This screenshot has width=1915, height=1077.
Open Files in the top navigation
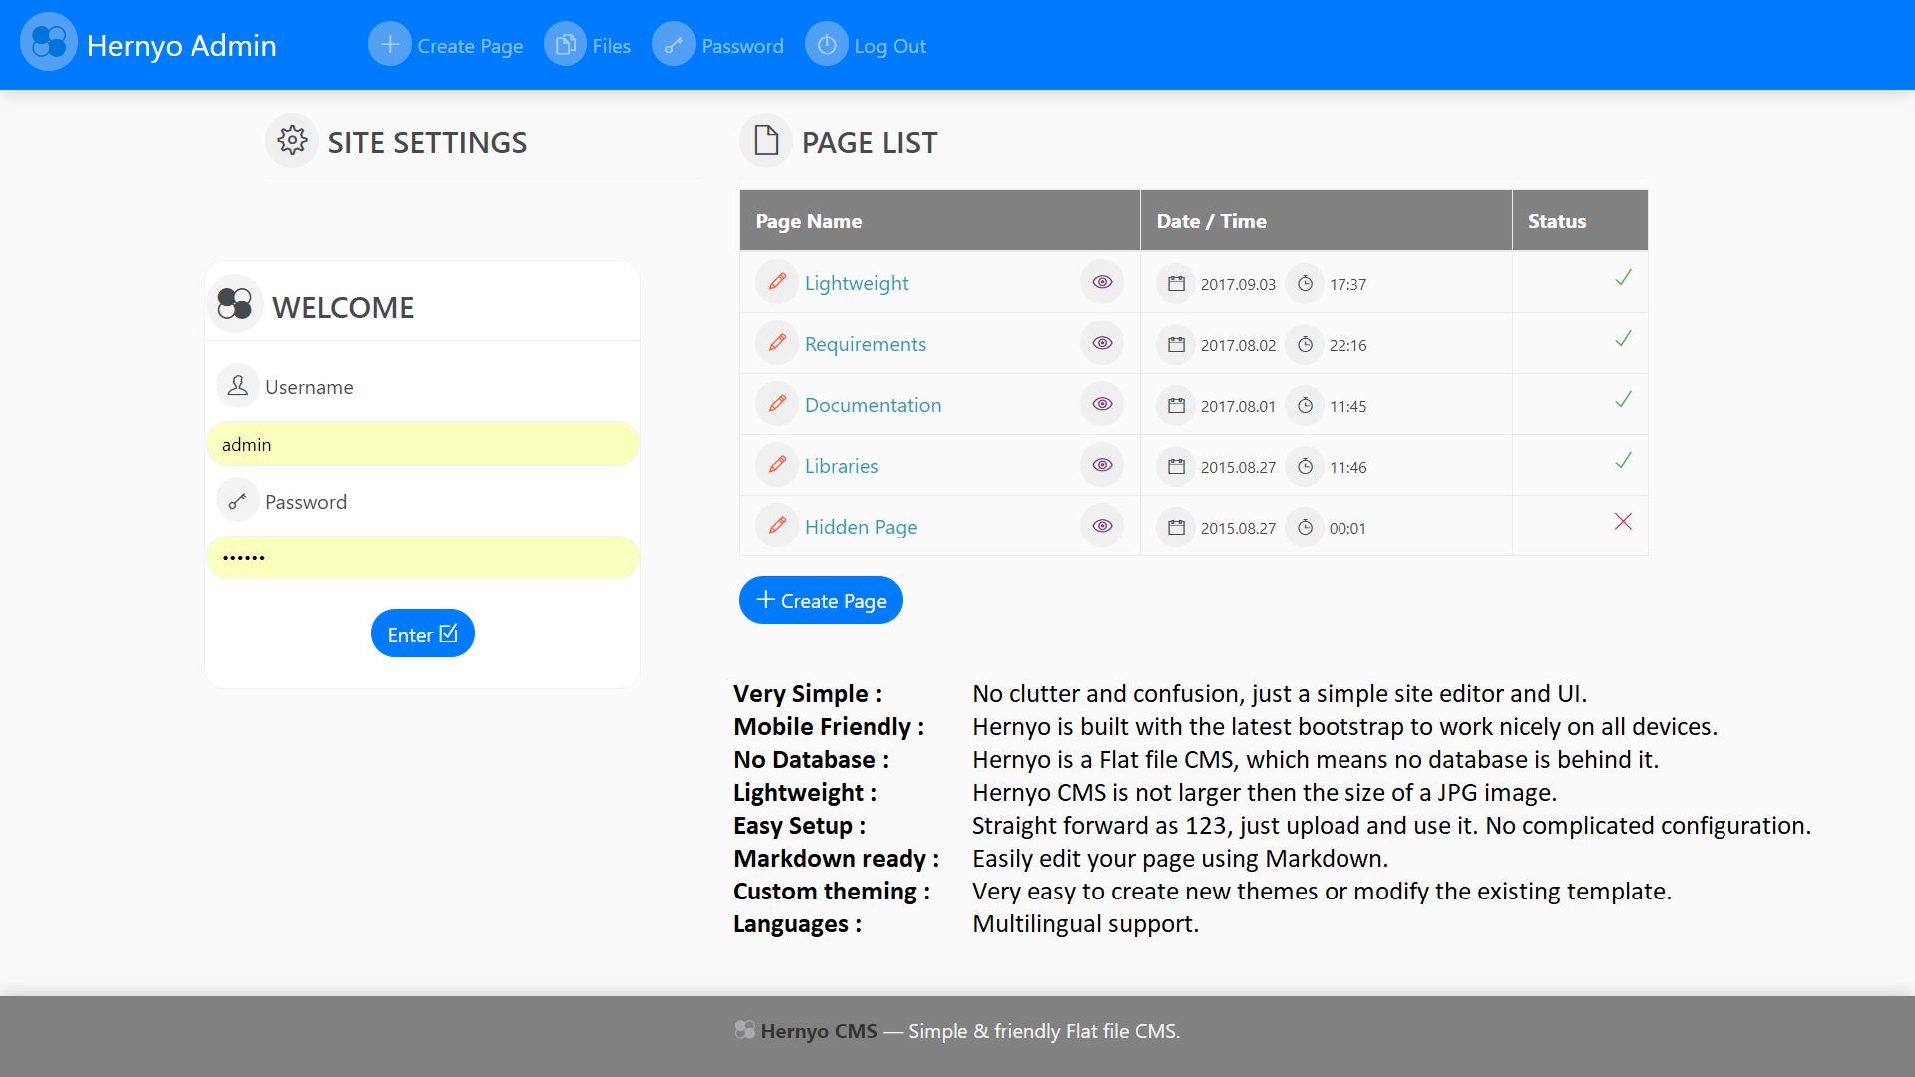tap(588, 46)
